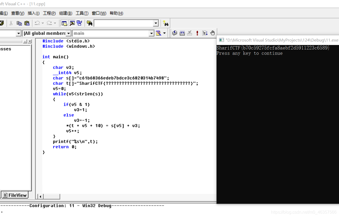Click the SharifCTF flag output in console
Viewport: 339px width, 217px height.
pyautogui.click(x=273, y=48)
